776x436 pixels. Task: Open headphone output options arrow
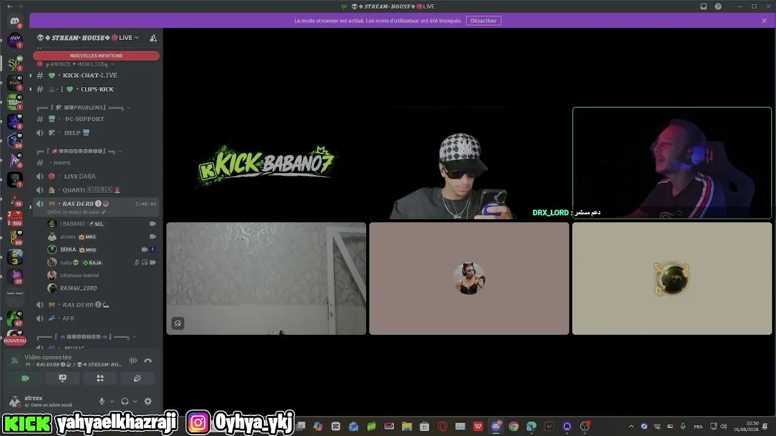click(135, 401)
